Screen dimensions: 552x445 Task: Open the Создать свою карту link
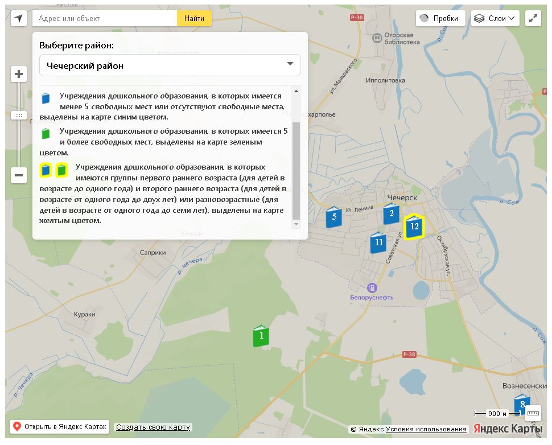pos(153,427)
